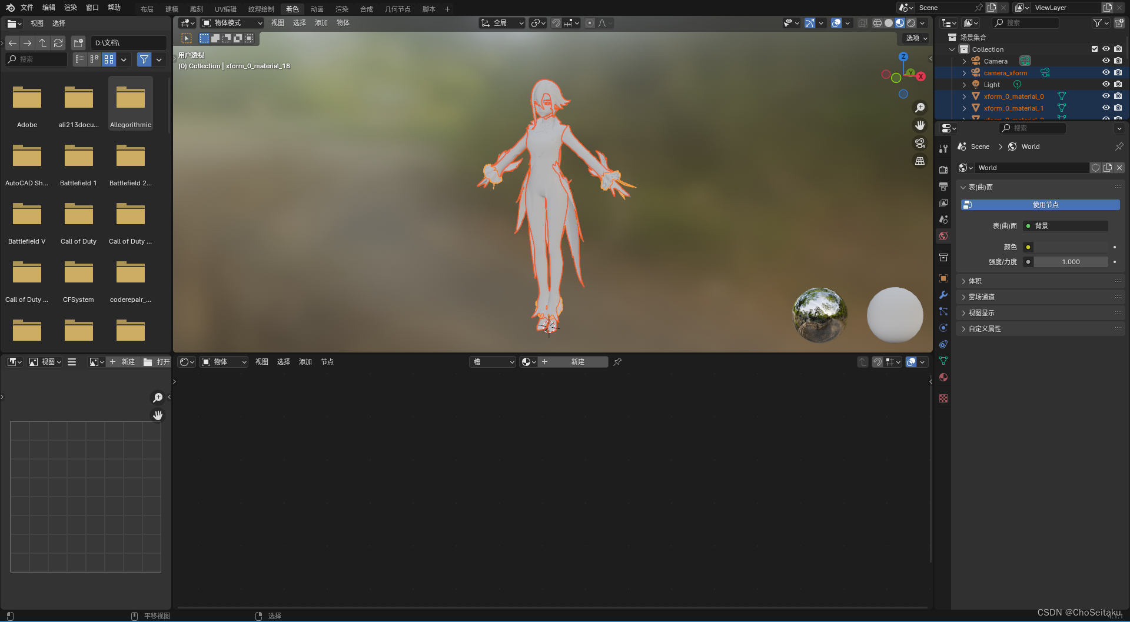Hide Light object eye icon
Viewport: 1130px width, 622px height.
pos(1106,84)
